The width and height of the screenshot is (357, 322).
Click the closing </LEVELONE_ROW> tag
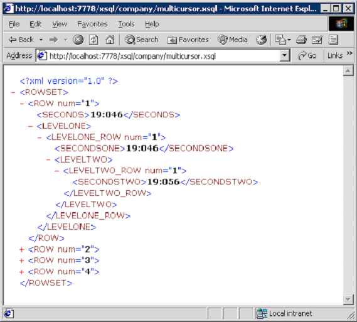pyautogui.click(x=88, y=216)
